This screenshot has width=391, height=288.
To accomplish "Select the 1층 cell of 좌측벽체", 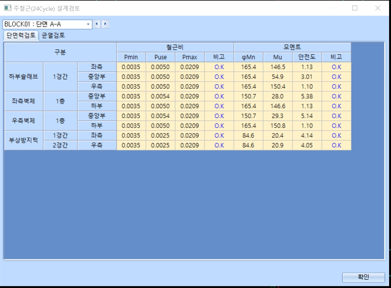I will pos(60,101).
